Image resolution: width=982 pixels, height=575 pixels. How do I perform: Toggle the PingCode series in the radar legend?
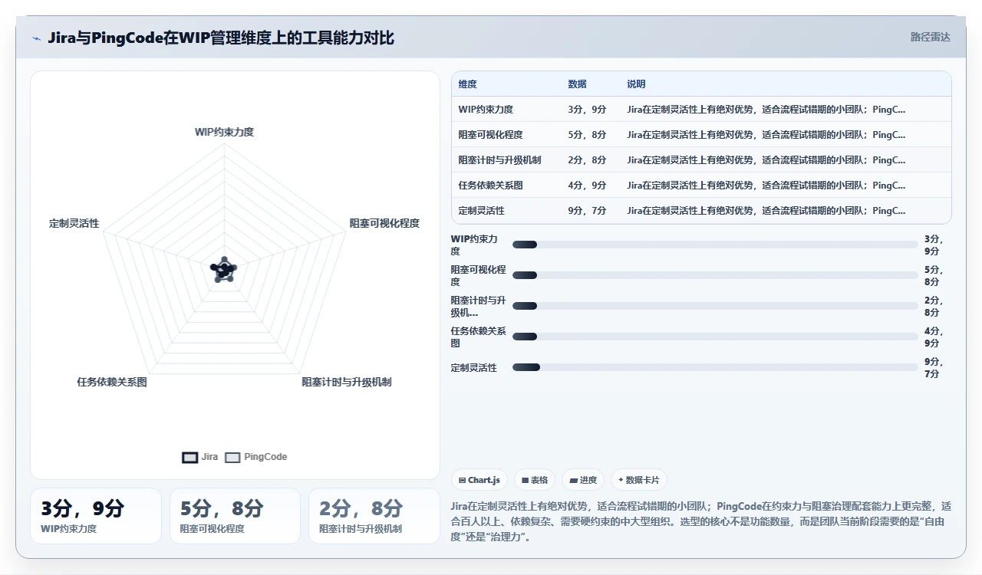click(x=256, y=457)
